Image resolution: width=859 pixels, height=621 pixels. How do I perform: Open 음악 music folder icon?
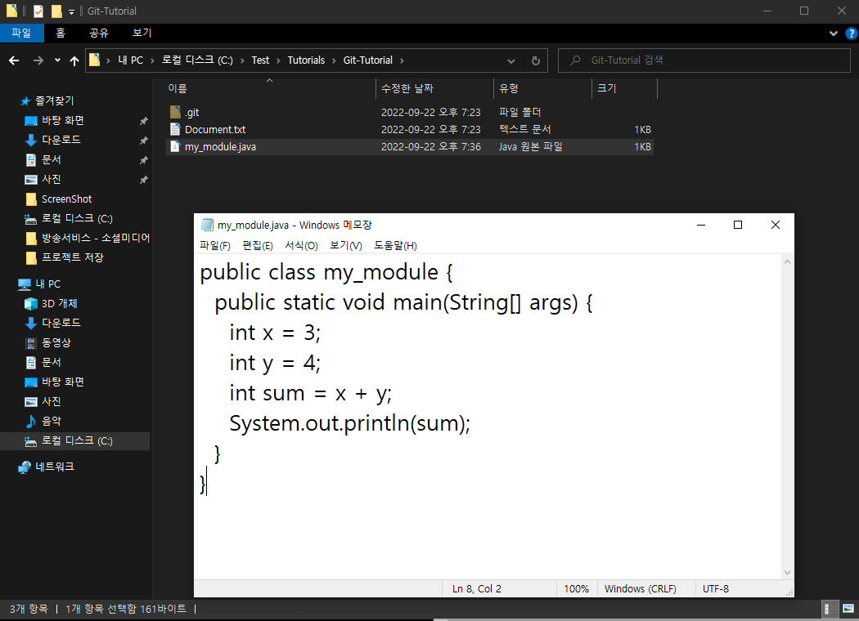(31, 422)
